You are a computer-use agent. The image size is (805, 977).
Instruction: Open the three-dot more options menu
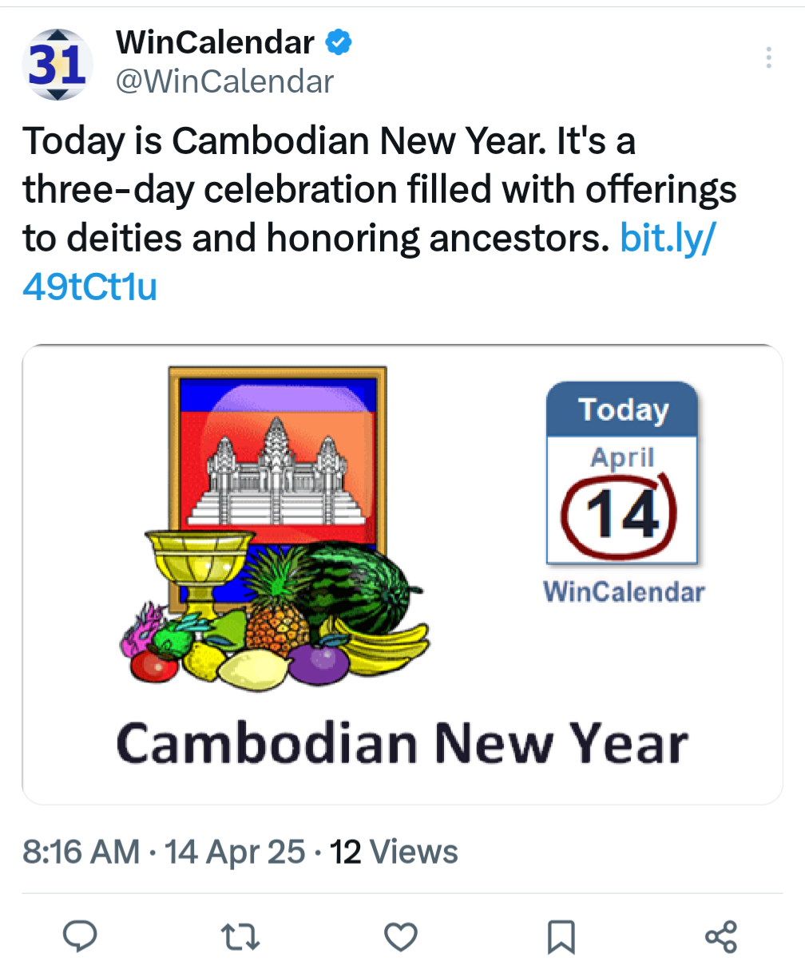click(768, 57)
